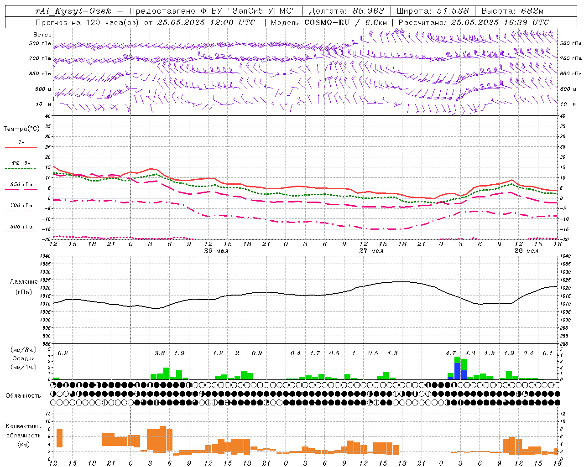584x467 pixels.
Task: Click the '2м' legend entry
Action: tap(21, 143)
